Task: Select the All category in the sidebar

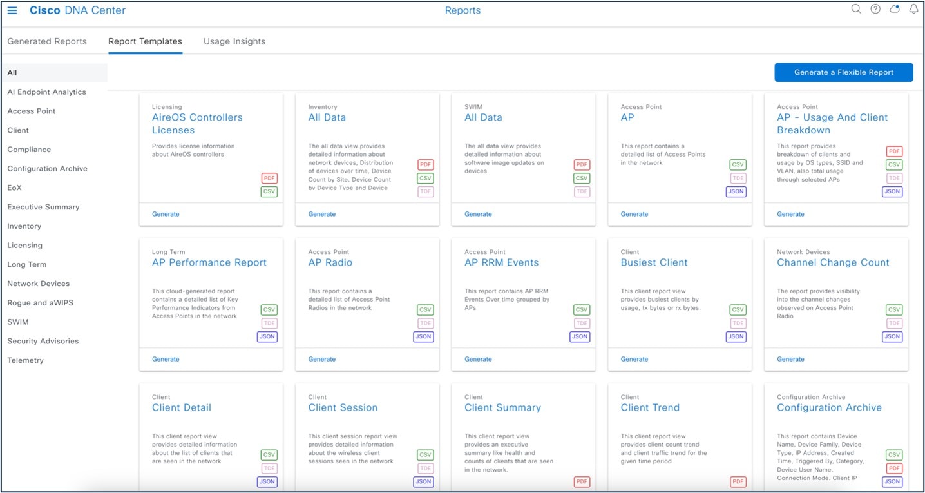Action: pos(54,73)
